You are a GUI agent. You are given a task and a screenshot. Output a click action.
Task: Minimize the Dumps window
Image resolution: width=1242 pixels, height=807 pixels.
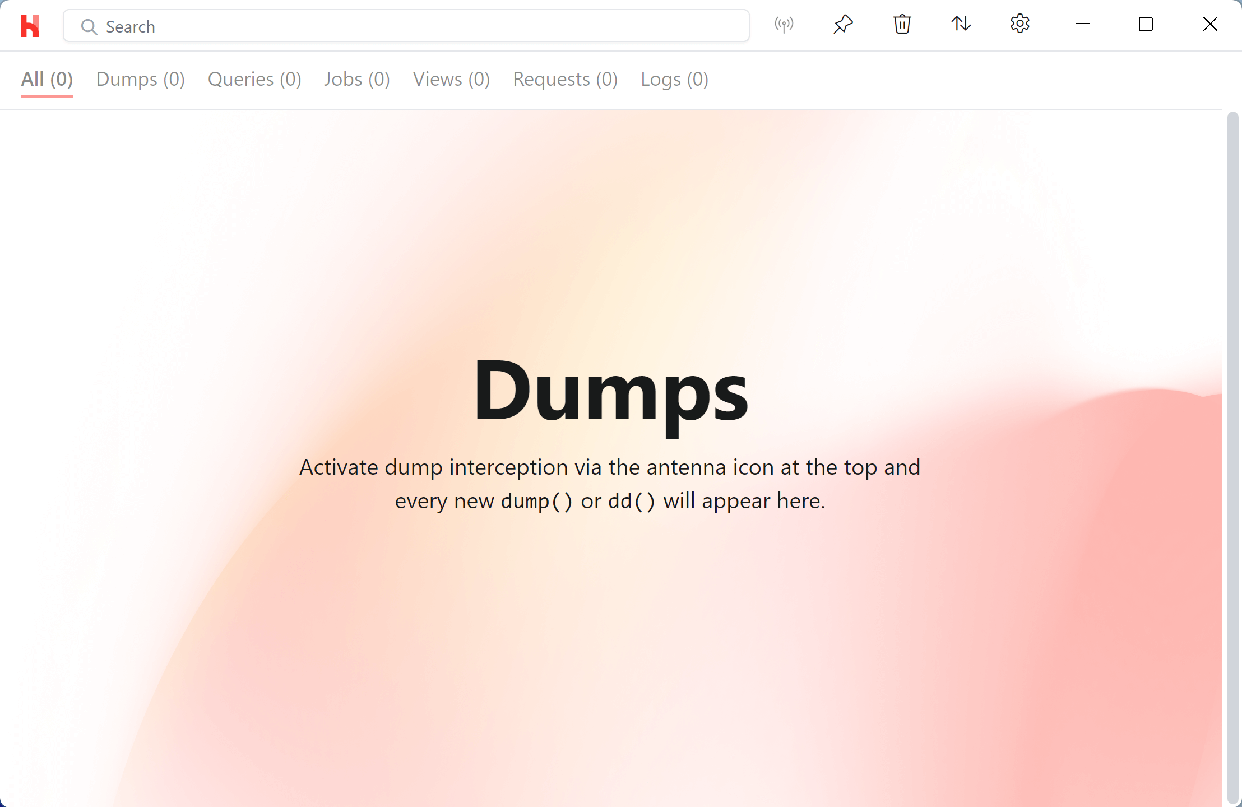pyautogui.click(x=1082, y=25)
